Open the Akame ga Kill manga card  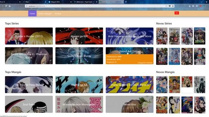79,84
